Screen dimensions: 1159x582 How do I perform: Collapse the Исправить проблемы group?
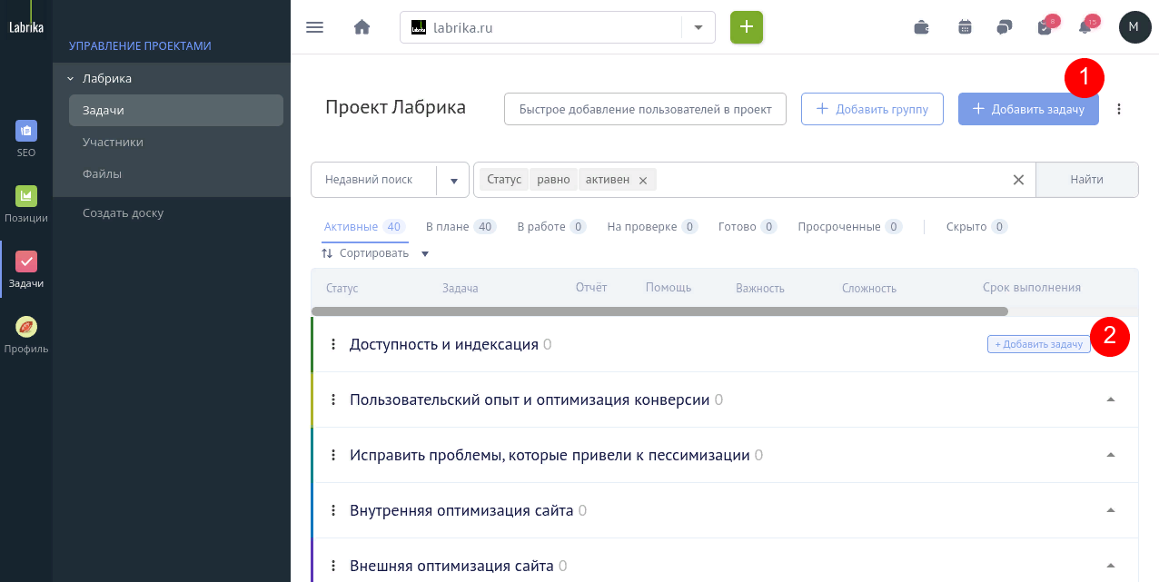click(1110, 455)
